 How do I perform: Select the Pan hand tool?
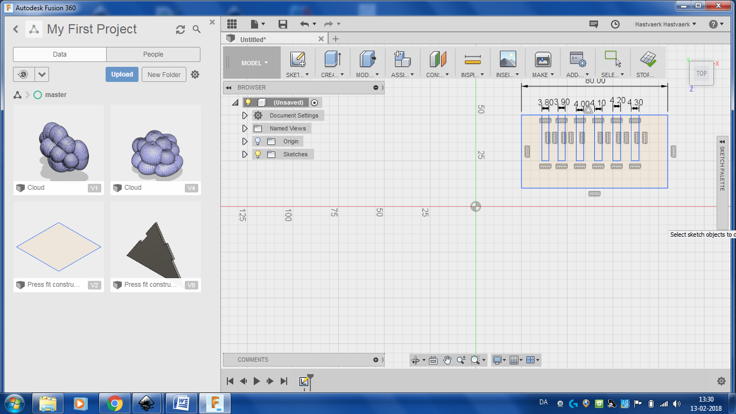[x=447, y=360]
